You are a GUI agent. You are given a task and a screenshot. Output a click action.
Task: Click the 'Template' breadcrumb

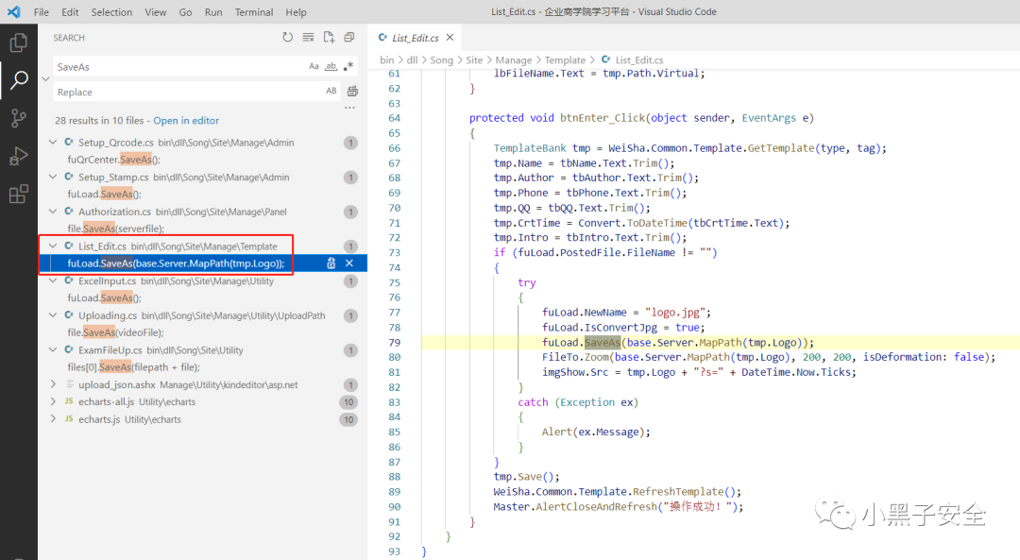[x=566, y=59]
